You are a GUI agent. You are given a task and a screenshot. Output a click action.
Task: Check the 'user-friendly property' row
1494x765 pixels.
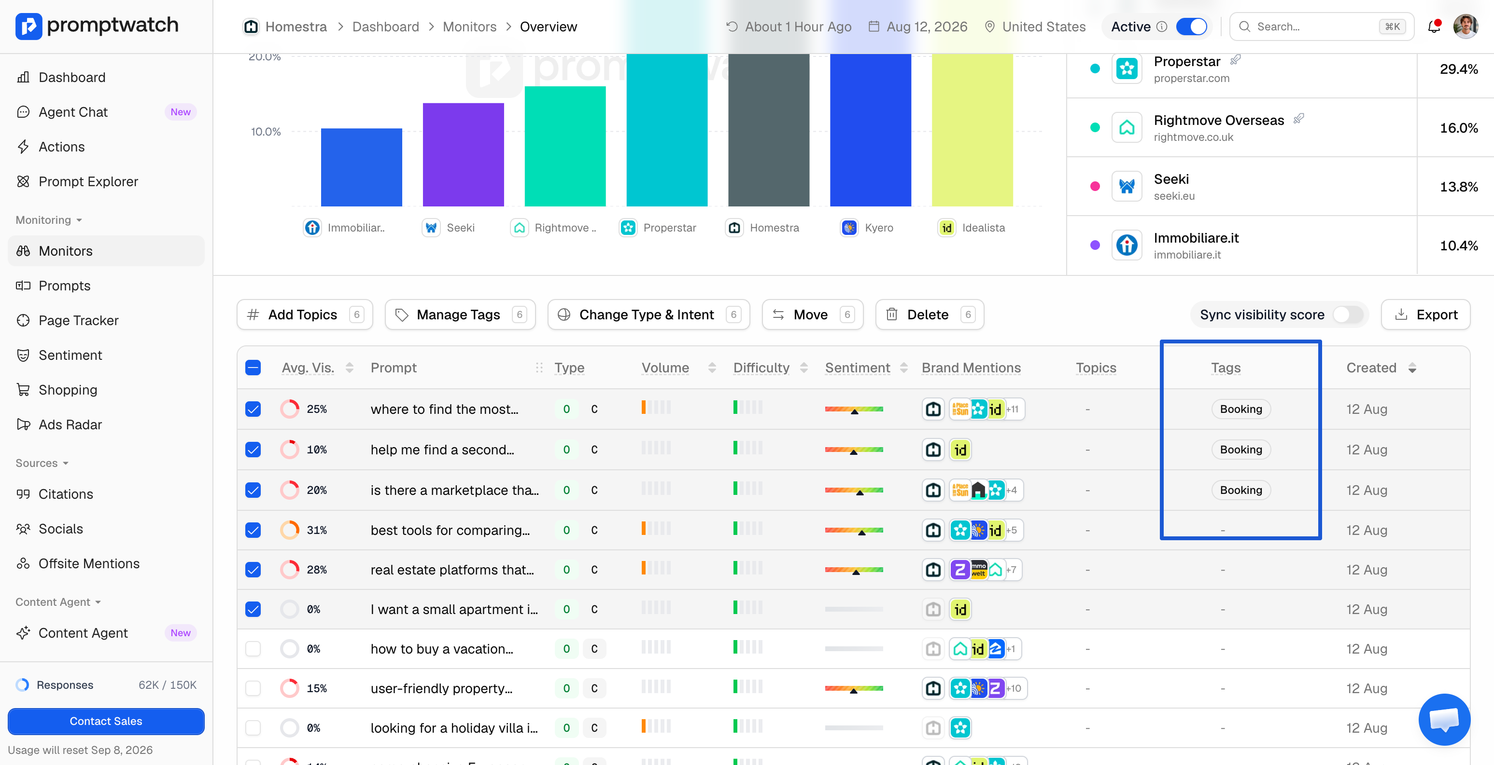click(253, 688)
